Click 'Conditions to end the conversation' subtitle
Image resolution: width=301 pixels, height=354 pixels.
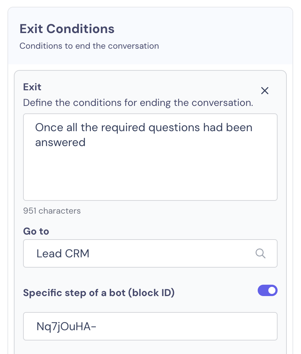pyautogui.click(x=89, y=46)
